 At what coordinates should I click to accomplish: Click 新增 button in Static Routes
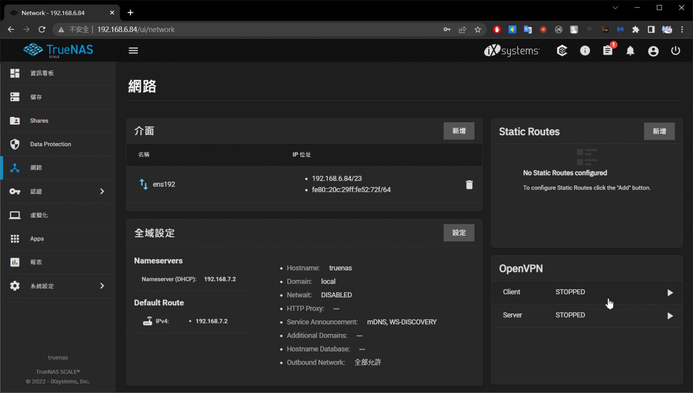click(x=659, y=131)
